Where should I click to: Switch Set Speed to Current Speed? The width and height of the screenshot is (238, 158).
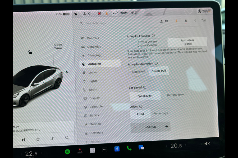coord(177,95)
